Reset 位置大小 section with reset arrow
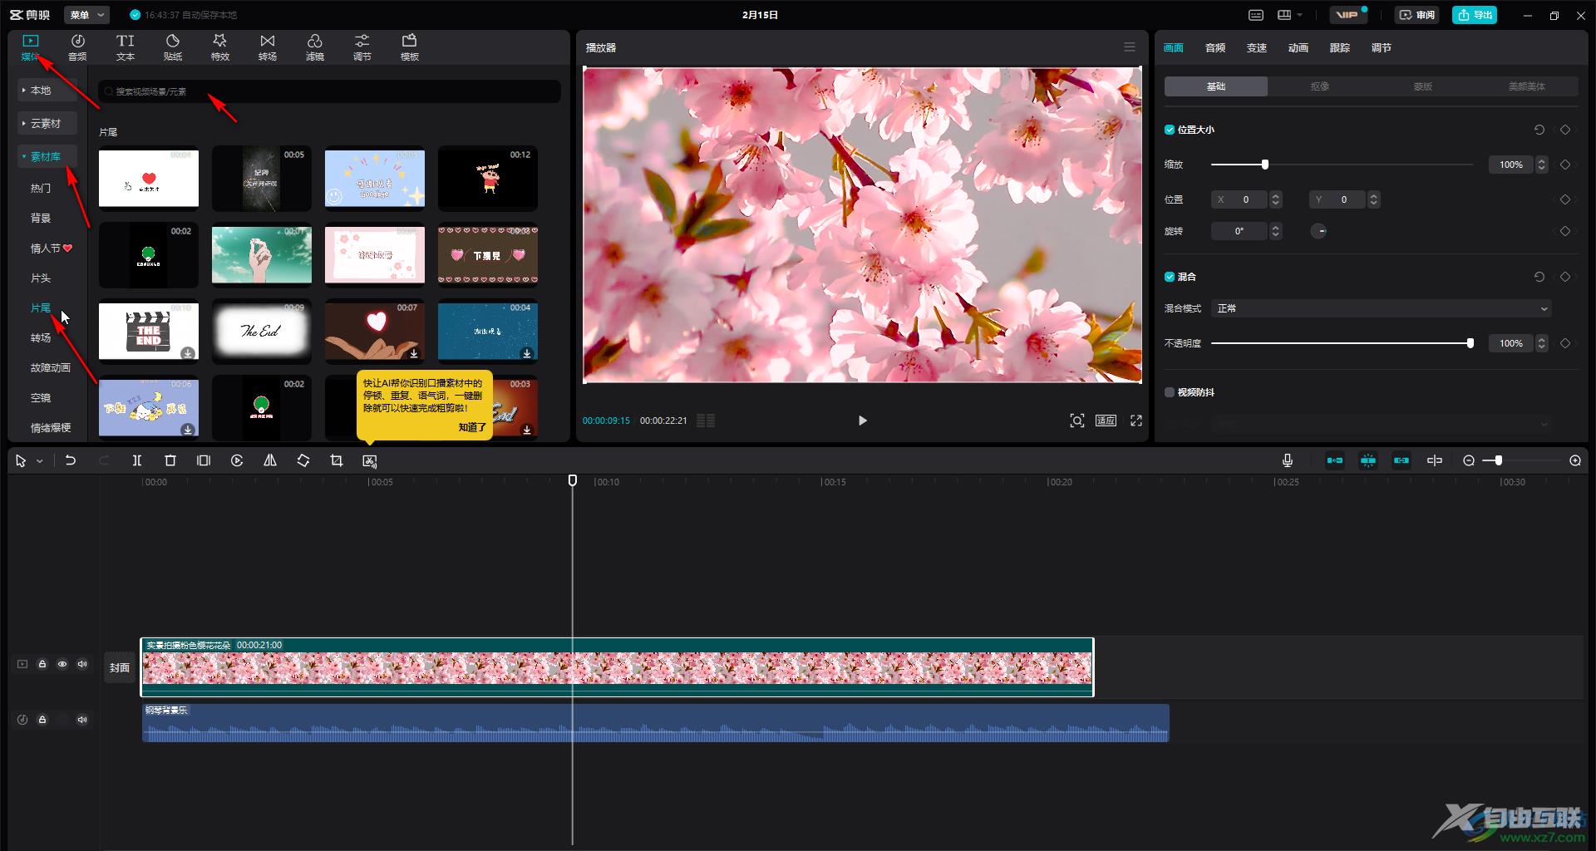The image size is (1596, 851). (x=1539, y=130)
